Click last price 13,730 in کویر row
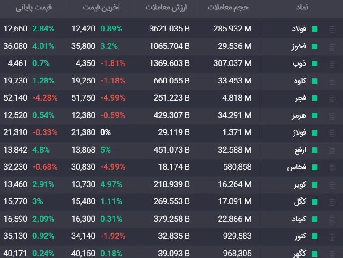Screen dimensions: 343x258 tap(84, 184)
